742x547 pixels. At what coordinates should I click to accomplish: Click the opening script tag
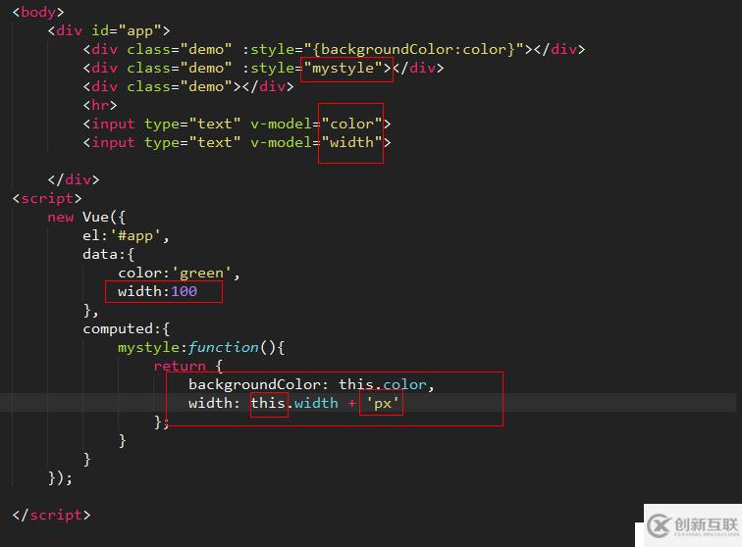click(x=47, y=199)
